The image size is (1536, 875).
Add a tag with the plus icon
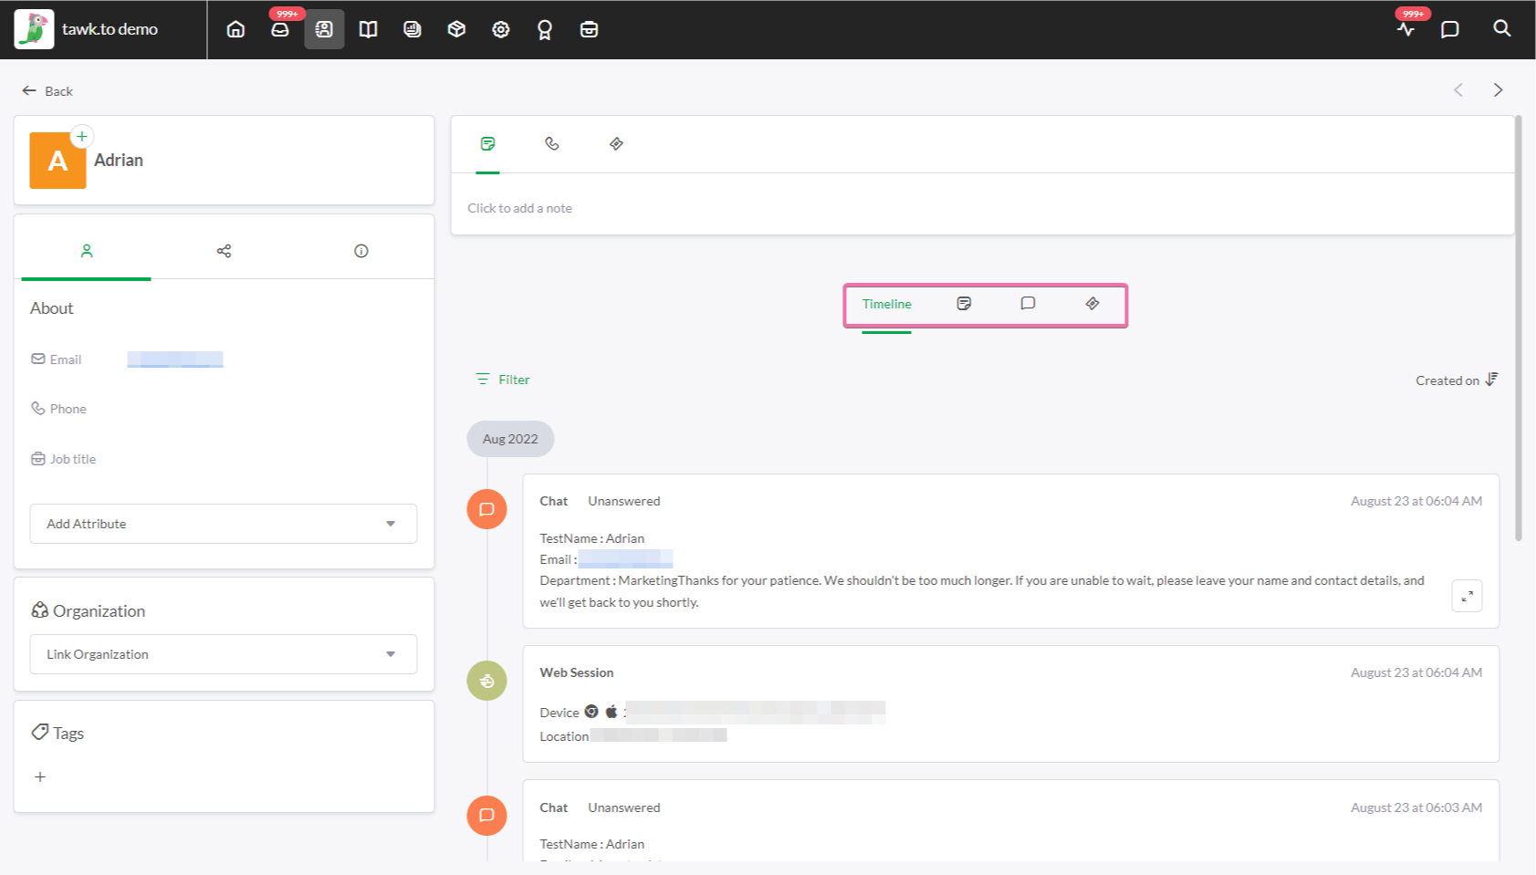point(40,776)
